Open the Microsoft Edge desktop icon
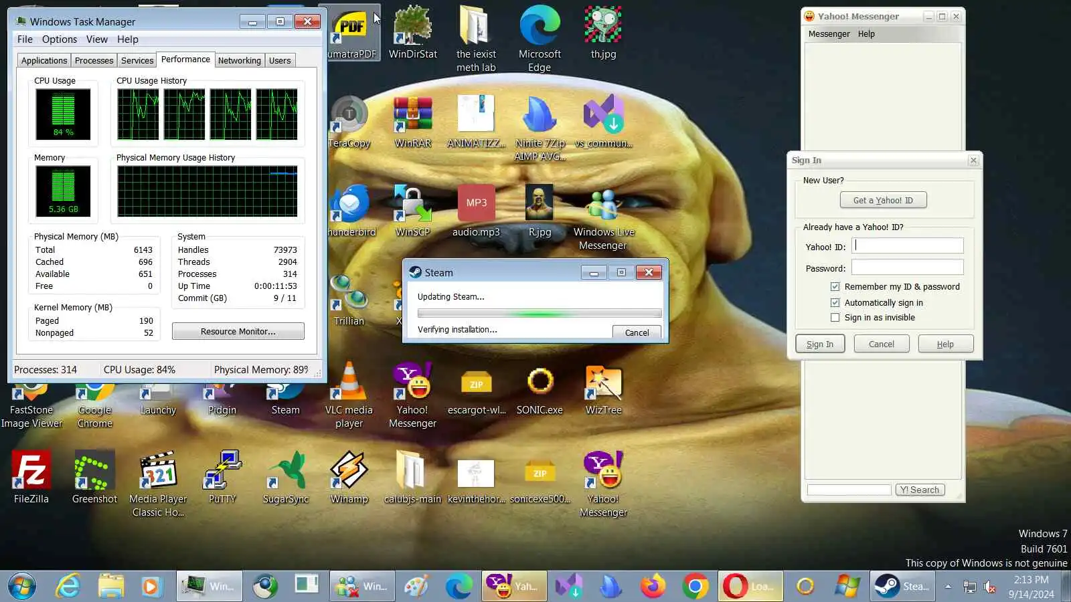The image size is (1071, 602). click(x=540, y=38)
